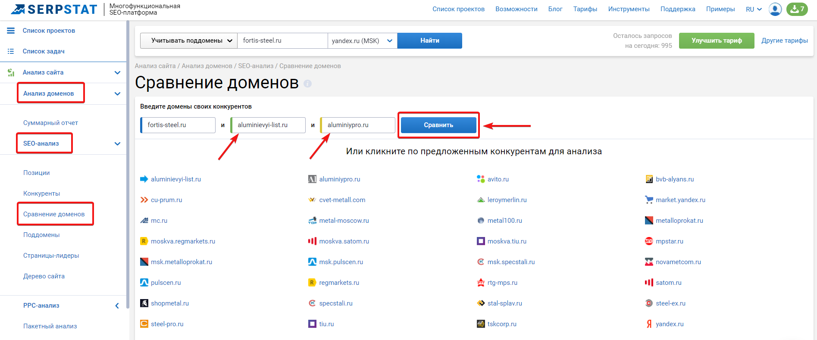Screen dimensions: 817x340
Task: Click the first competitor field fortis-steel.ru
Action: point(178,125)
